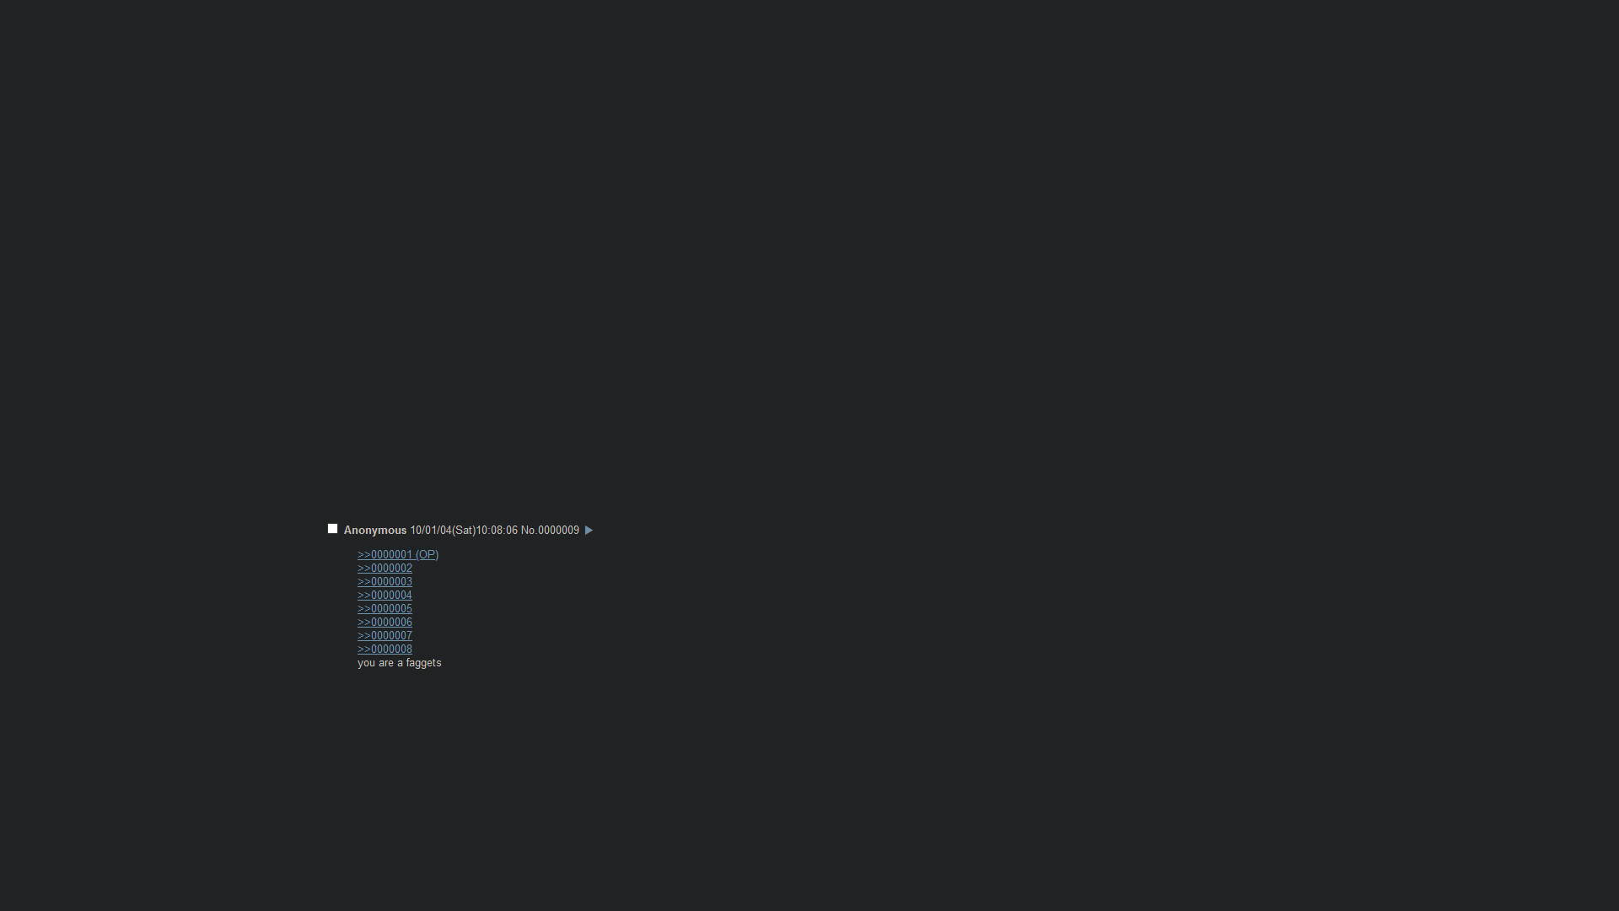The image size is (1619, 911).
Task: Click the Anonymous poster name
Action: pyautogui.click(x=375, y=531)
